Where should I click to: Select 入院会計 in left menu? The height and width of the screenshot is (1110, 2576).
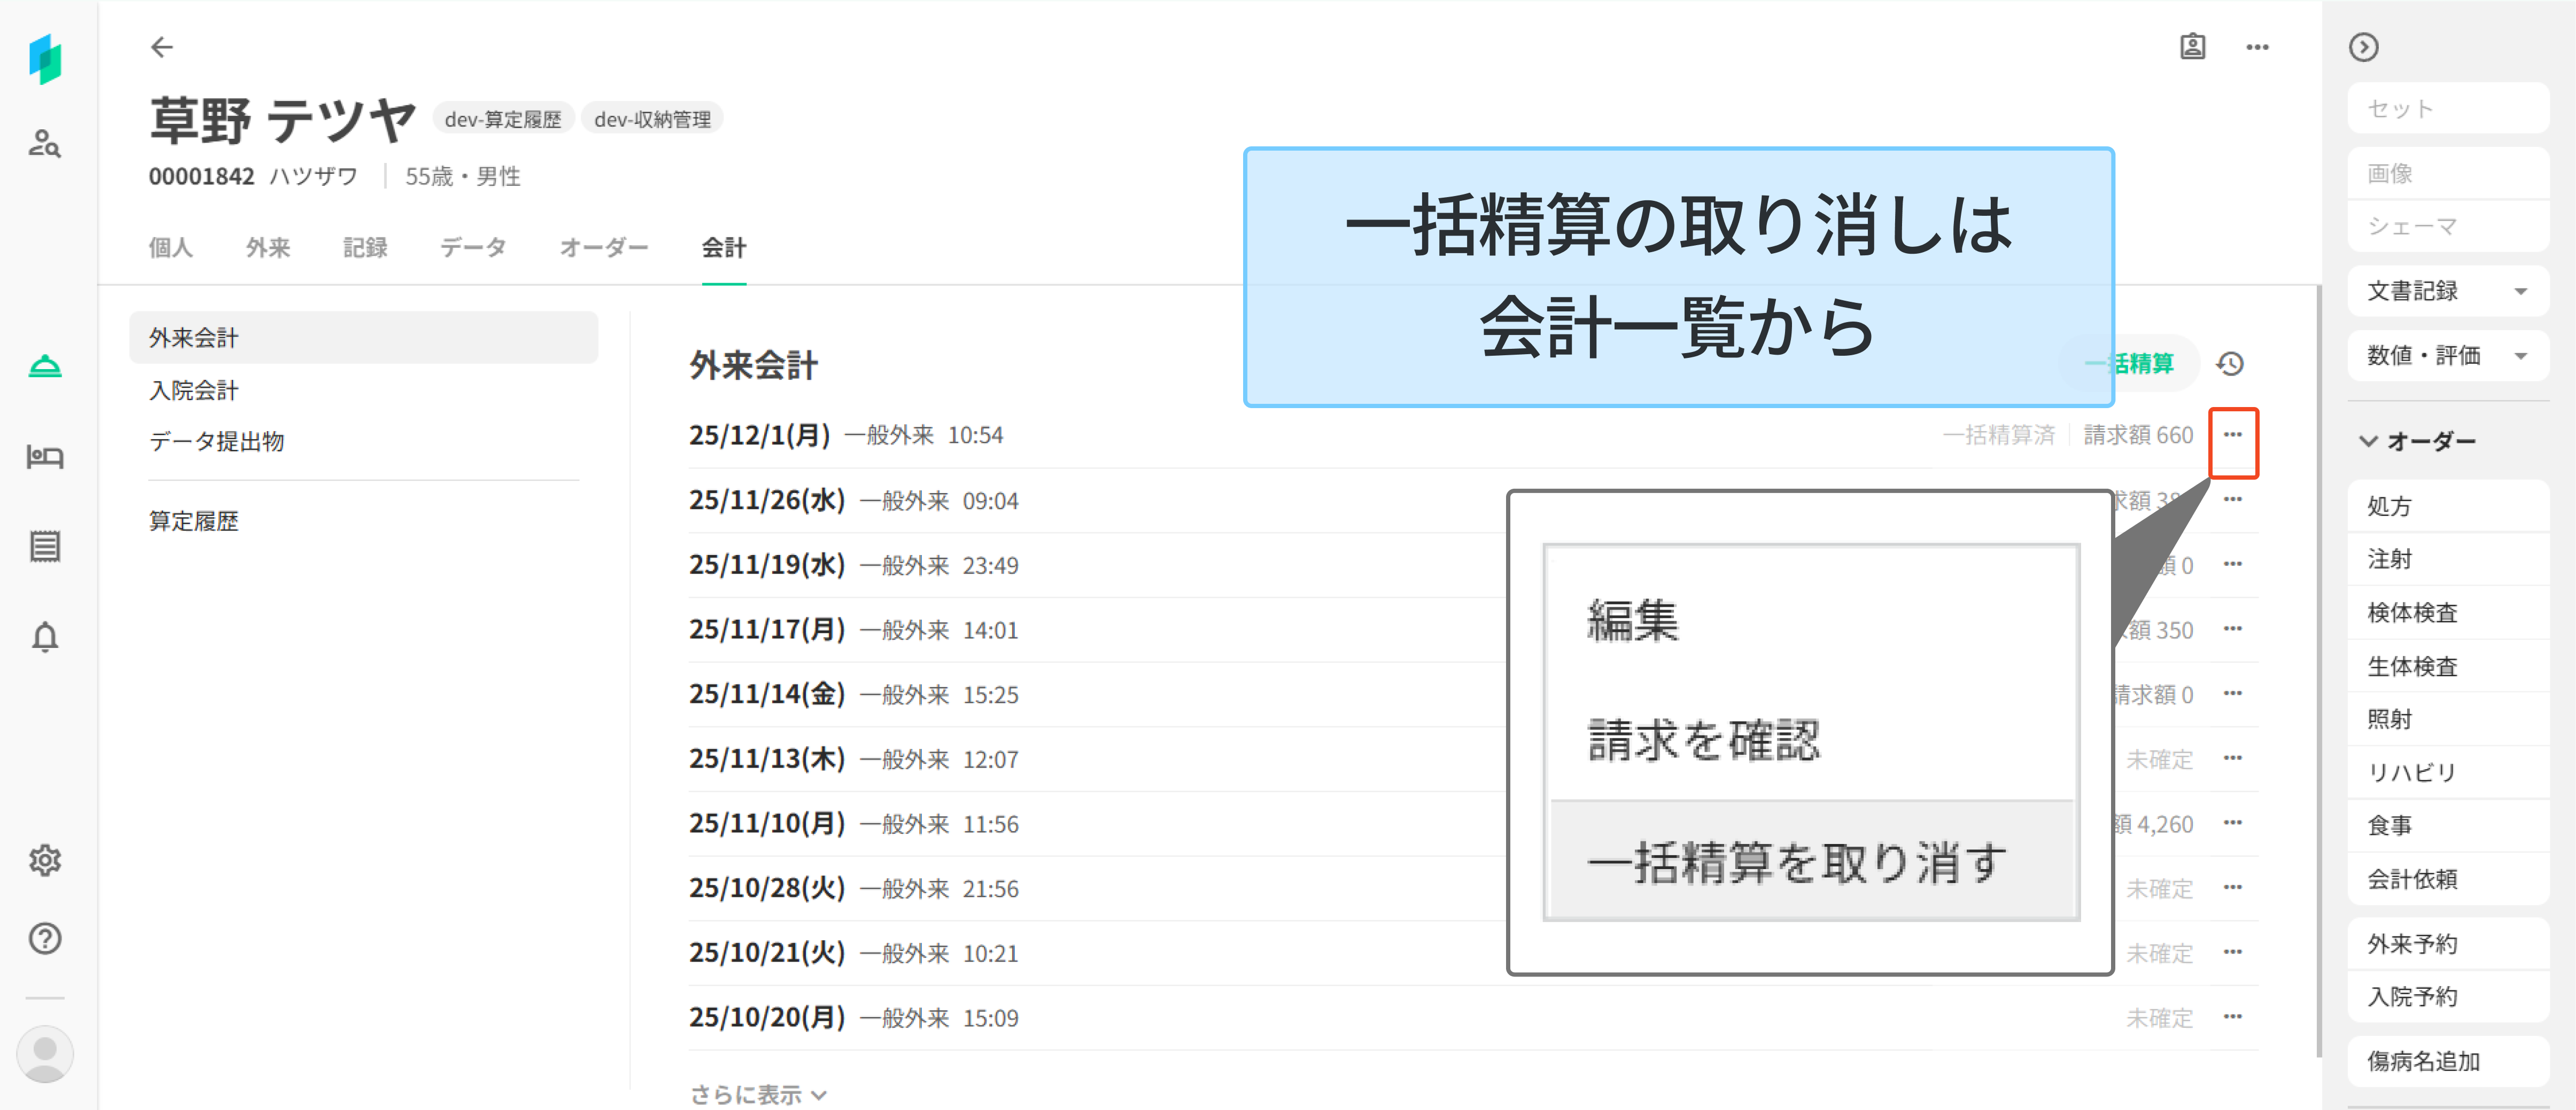194,389
